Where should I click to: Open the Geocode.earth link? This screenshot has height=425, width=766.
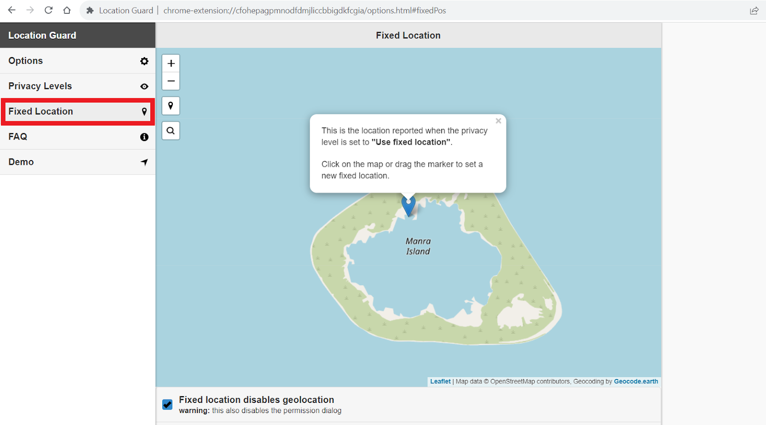(x=636, y=381)
